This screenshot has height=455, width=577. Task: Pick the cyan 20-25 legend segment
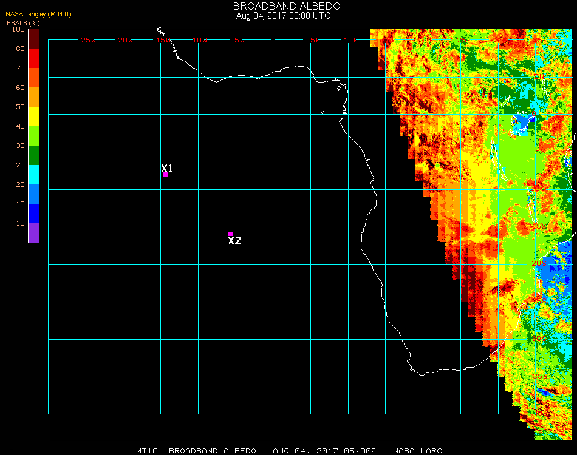pos(33,175)
